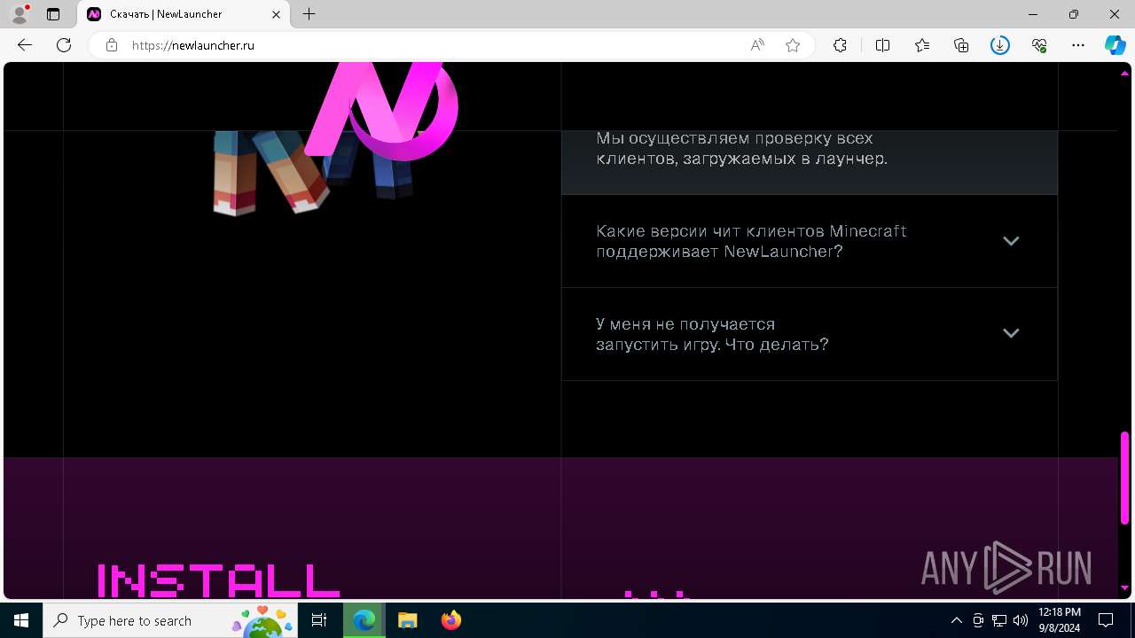Close the NewLauncher tab

click(x=277, y=14)
